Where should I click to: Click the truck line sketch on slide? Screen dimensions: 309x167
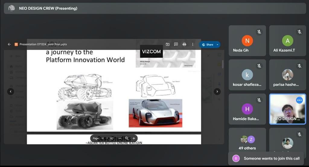(85, 87)
